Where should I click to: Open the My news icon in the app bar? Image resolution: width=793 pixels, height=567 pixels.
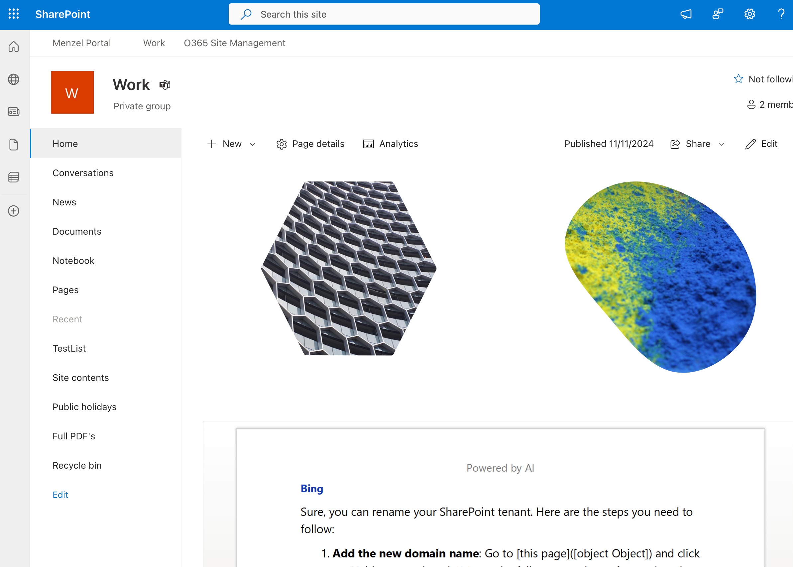[x=14, y=112]
